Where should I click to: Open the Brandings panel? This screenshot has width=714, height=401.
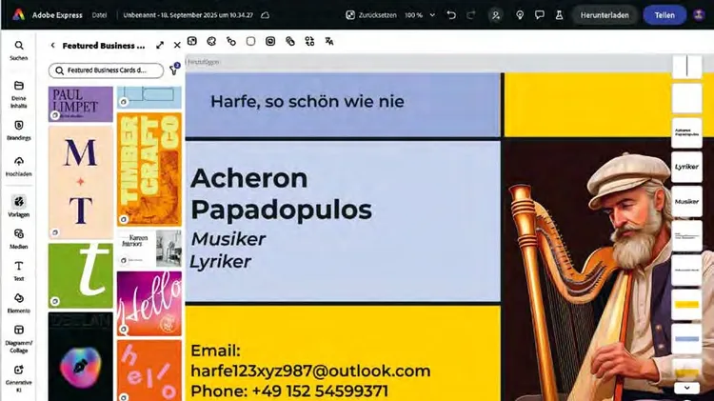coord(19,130)
